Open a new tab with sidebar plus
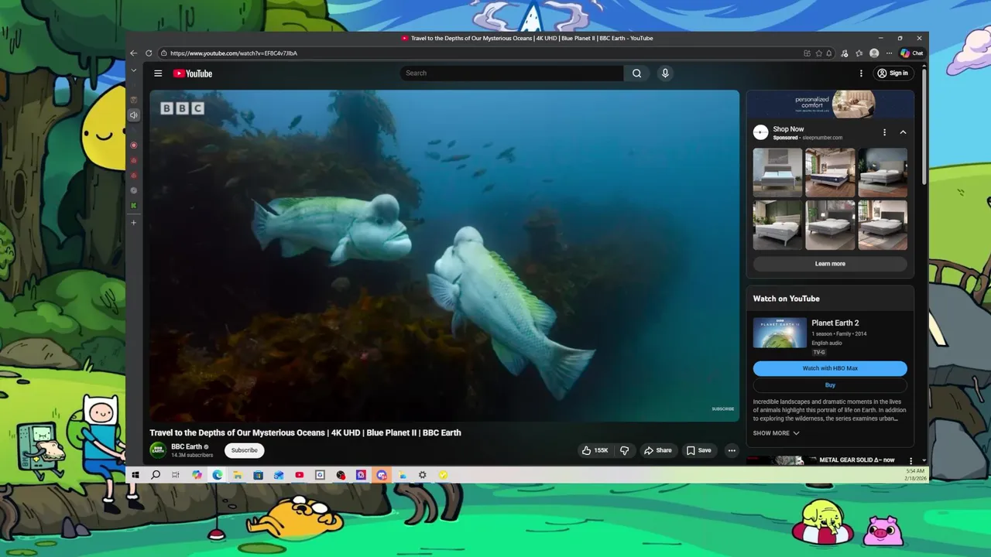The width and height of the screenshot is (991, 557). point(134,223)
